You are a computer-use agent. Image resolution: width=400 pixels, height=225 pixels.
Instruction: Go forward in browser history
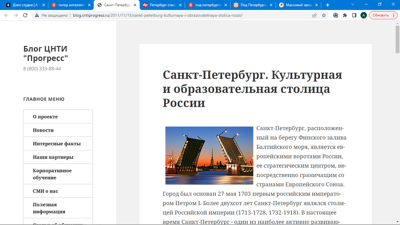tap(16, 15)
